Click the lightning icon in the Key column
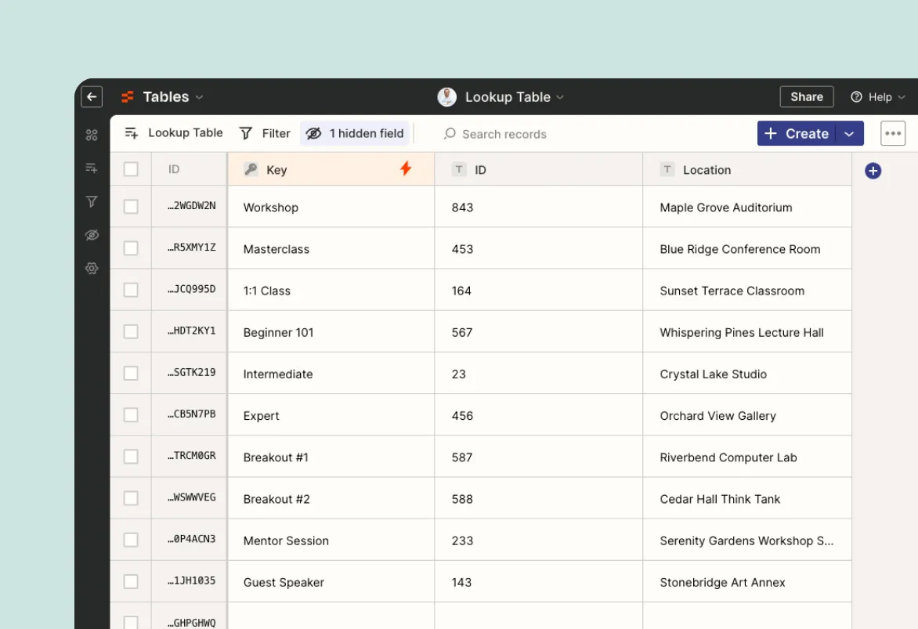This screenshot has width=918, height=629. click(x=406, y=168)
